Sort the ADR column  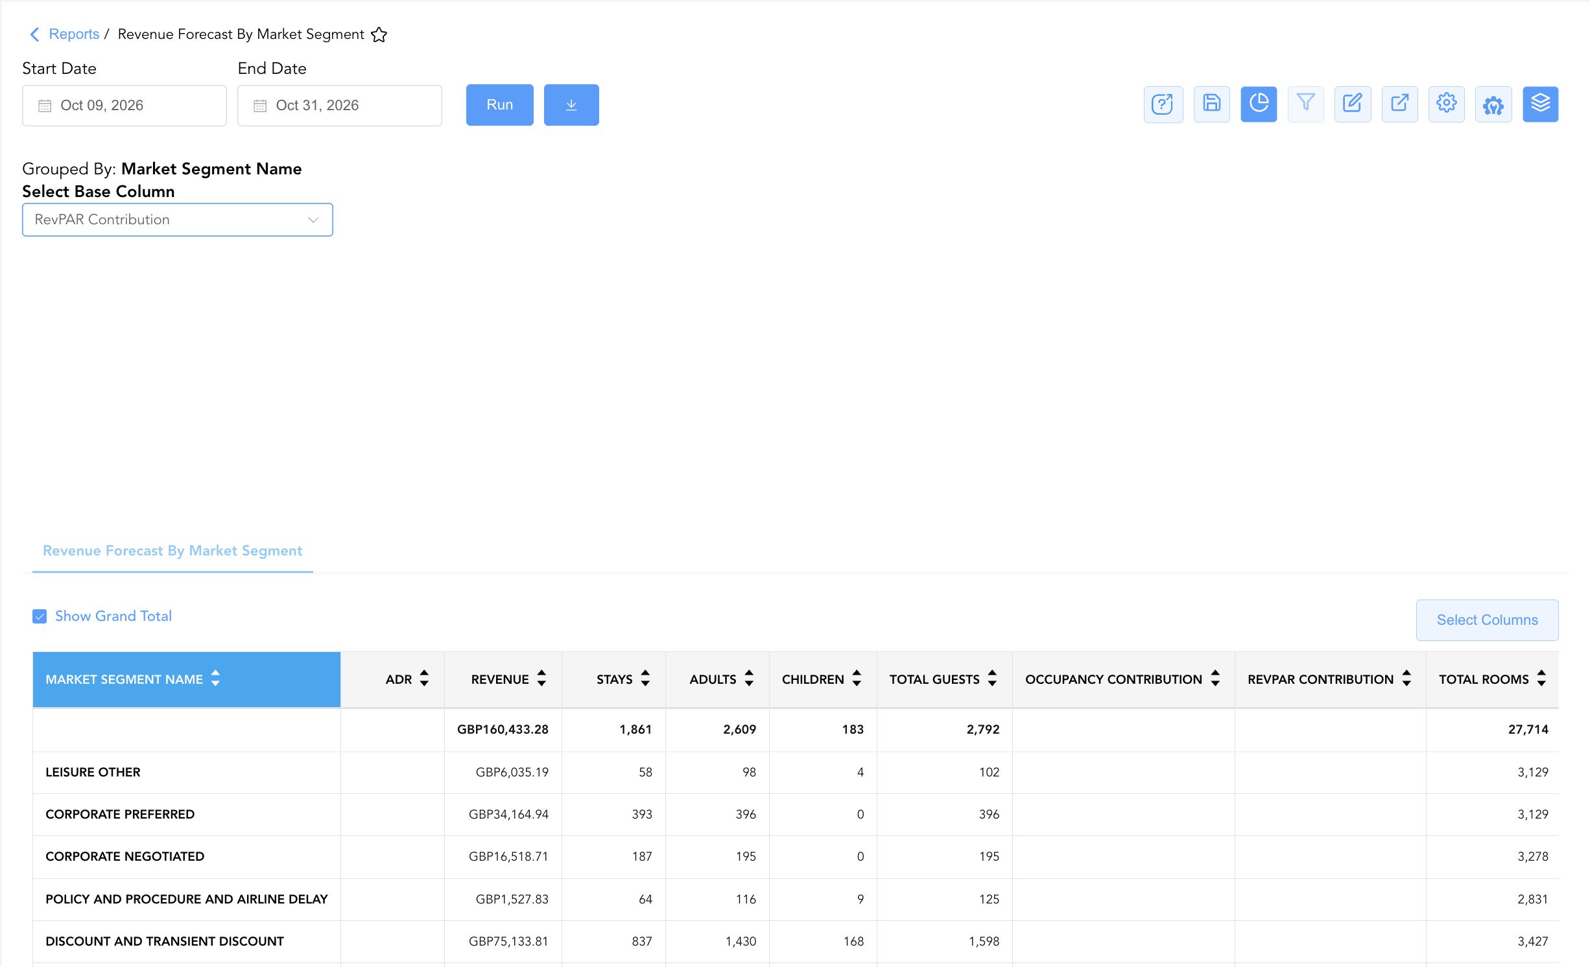point(424,679)
